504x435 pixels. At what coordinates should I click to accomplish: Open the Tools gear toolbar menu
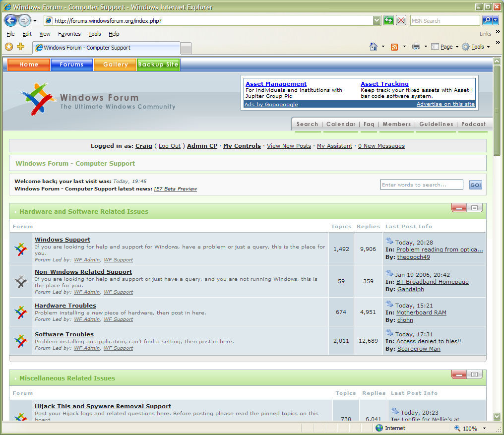[476, 47]
